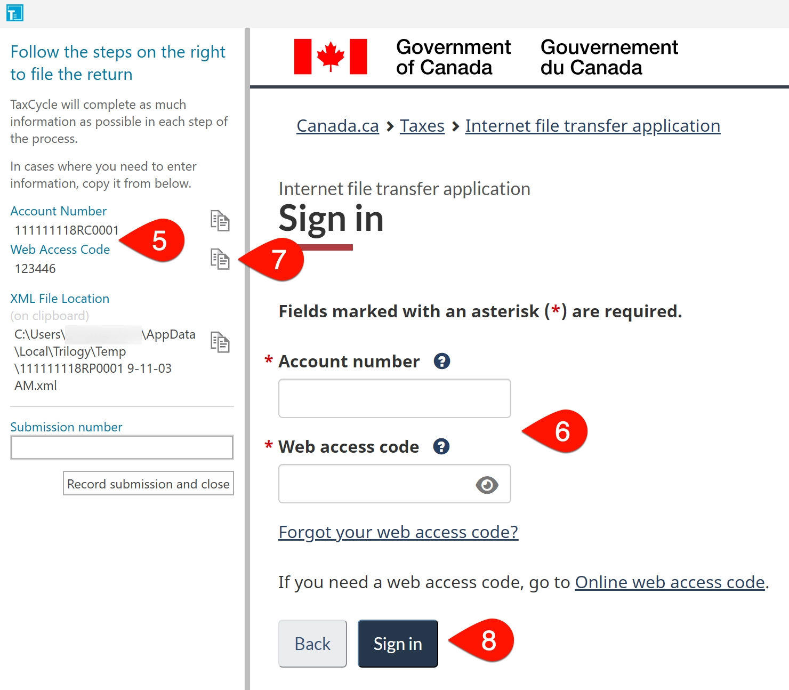This screenshot has height=690, width=789.
Task: Open Account number help tooltip
Action: coord(442,362)
